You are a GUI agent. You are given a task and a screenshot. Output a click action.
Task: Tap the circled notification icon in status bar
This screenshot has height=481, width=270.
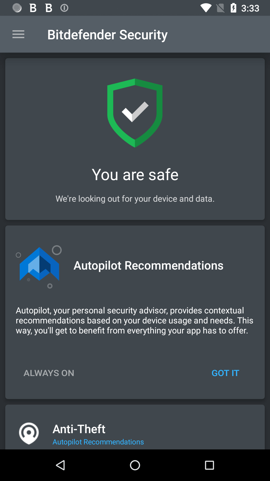(x=64, y=8)
